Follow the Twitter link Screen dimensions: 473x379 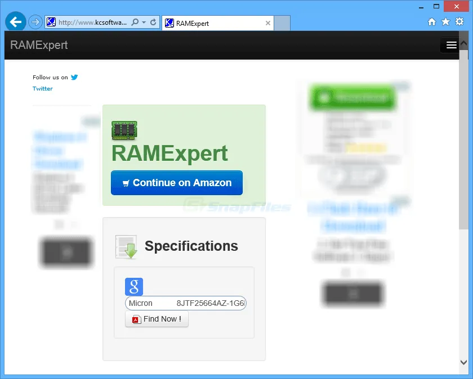click(x=43, y=89)
